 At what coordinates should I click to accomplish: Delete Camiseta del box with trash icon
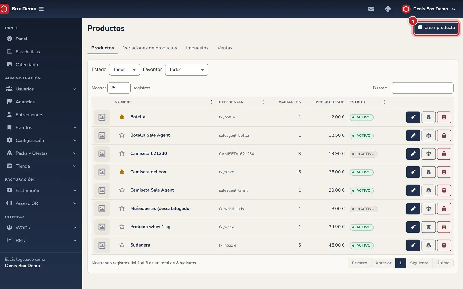point(444,172)
